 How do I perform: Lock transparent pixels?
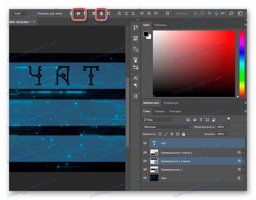click(x=160, y=134)
